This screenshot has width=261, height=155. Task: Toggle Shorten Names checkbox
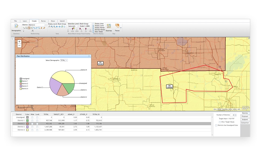93,30
